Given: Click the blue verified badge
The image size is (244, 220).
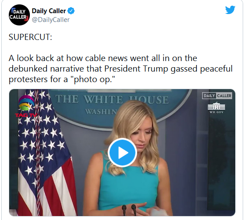Looking at the screenshot, I should click(71, 11).
